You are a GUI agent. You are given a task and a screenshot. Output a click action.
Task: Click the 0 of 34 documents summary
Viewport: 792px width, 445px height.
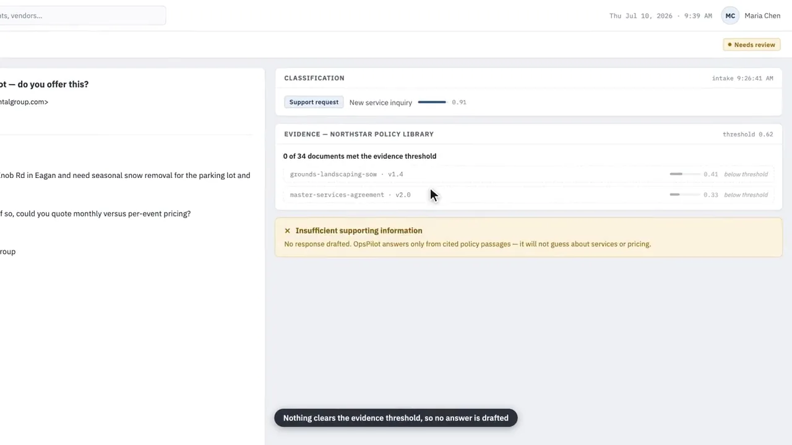(x=359, y=156)
